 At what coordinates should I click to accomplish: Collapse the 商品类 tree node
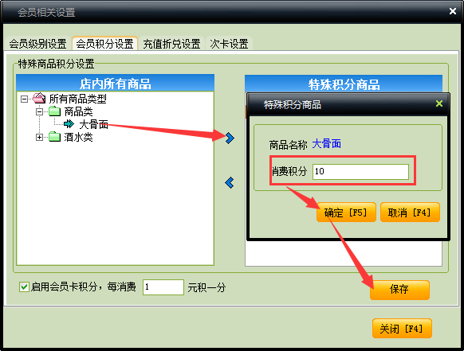(x=39, y=111)
